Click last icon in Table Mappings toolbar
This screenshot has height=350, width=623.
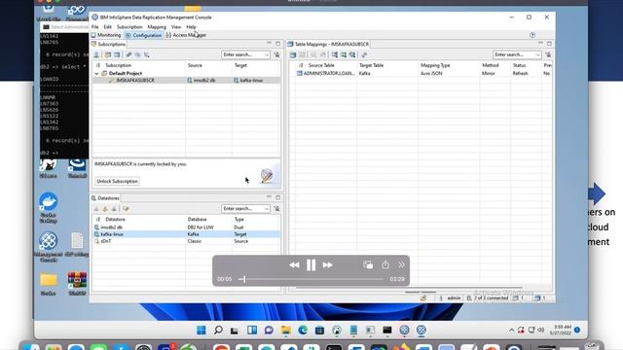point(364,54)
